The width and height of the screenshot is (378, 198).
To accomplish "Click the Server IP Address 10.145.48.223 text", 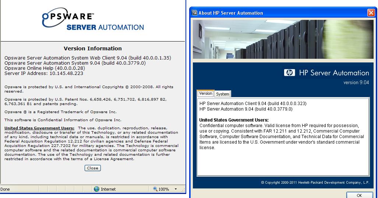I will coord(44,73).
